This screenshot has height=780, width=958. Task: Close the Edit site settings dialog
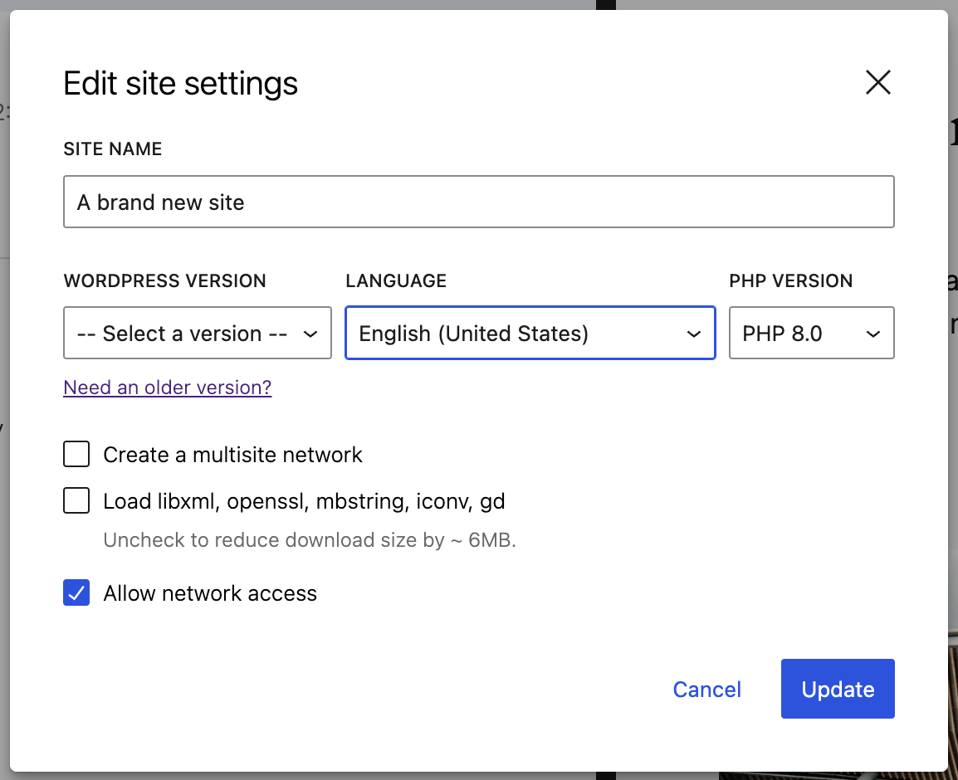coord(878,82)
